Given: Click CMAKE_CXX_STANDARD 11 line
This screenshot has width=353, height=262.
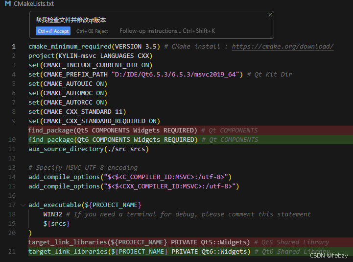Looking at the screenshot, I should tap(77, 112).
